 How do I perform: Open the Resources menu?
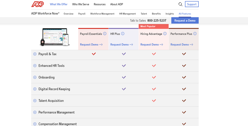[x=100, y=4]
